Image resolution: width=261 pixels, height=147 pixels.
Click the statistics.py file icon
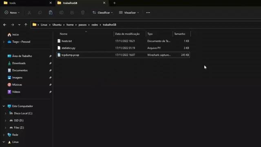coord(59,48)
